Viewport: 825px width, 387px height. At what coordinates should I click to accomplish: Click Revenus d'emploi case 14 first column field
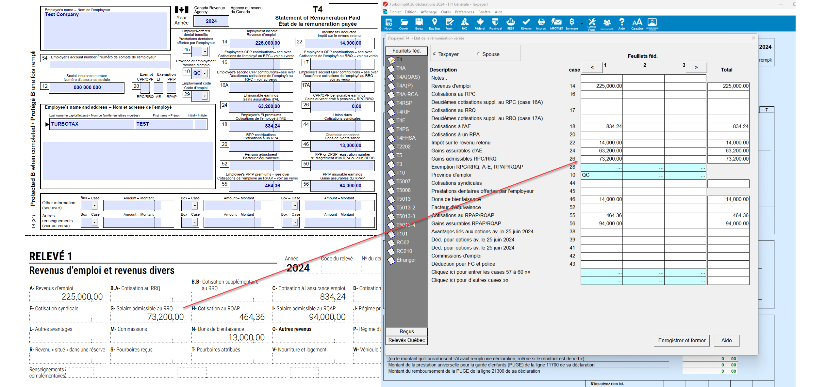tap(602, 86)
